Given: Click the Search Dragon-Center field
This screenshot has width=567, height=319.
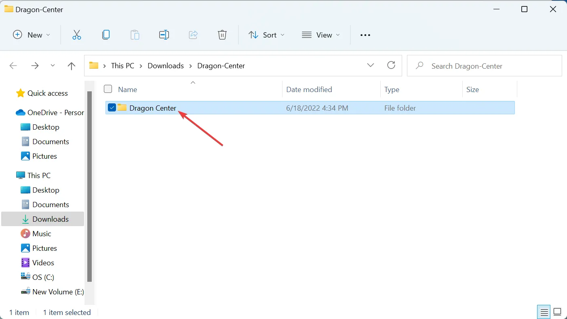Looking at the screenshot, I should click(x=484, y=66).
